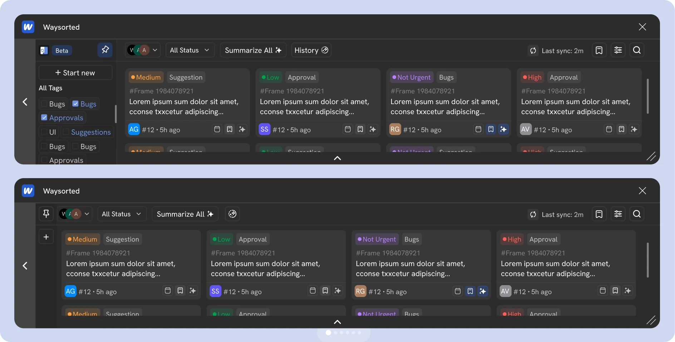Expand the user avatars dropdown in top window
The height and width of the screenshot is (342, 675).
143,50
